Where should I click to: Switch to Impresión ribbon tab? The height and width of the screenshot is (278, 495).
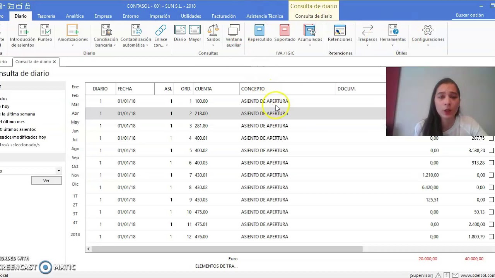[x=160, y=16]
